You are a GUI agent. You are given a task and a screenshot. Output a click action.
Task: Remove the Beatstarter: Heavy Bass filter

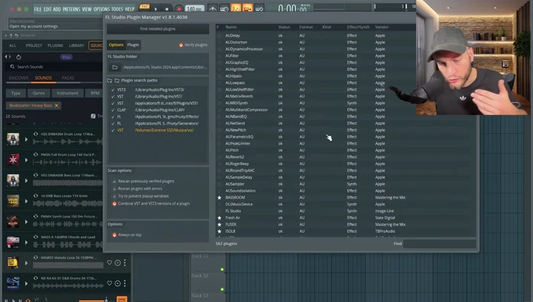tap(56, 106)
